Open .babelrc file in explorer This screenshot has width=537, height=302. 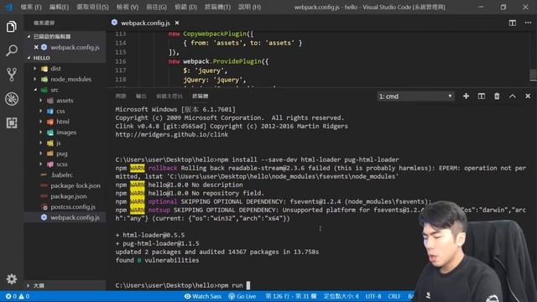click(x=61, y=174)
